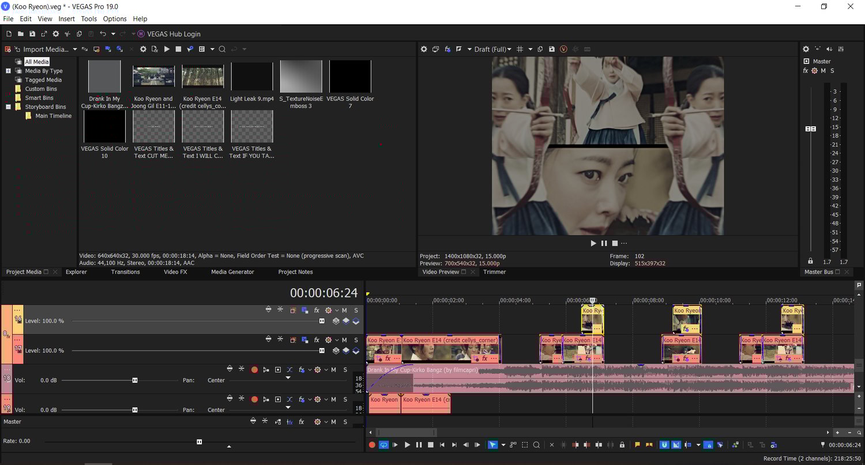865x465 pixels.
Task: Collapse the Storyboard Bins node
Action: click(9, 107)
